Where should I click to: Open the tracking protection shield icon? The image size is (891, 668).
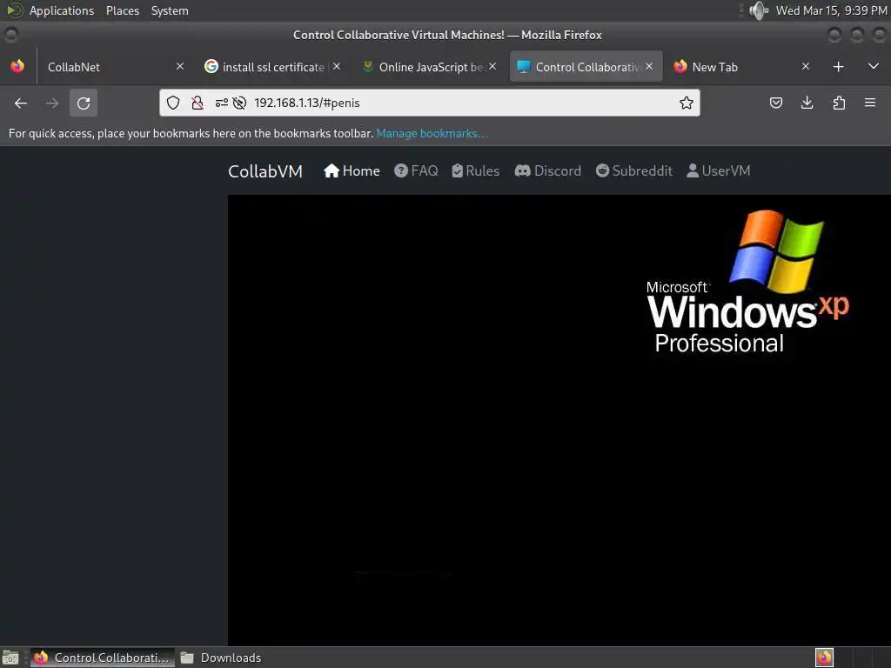click(173, 103)
